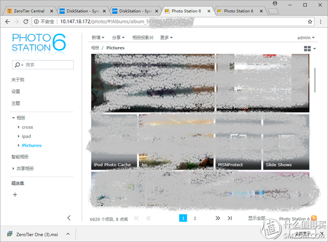
Task: Click the search magnifier icon
Action: pyautogui.click(x=17, y=65)
